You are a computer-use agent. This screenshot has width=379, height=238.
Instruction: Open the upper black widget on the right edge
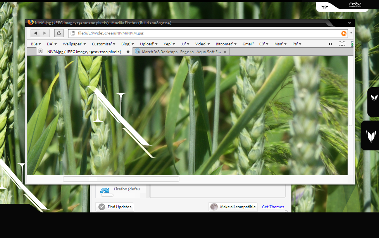(x=374, y=102)
